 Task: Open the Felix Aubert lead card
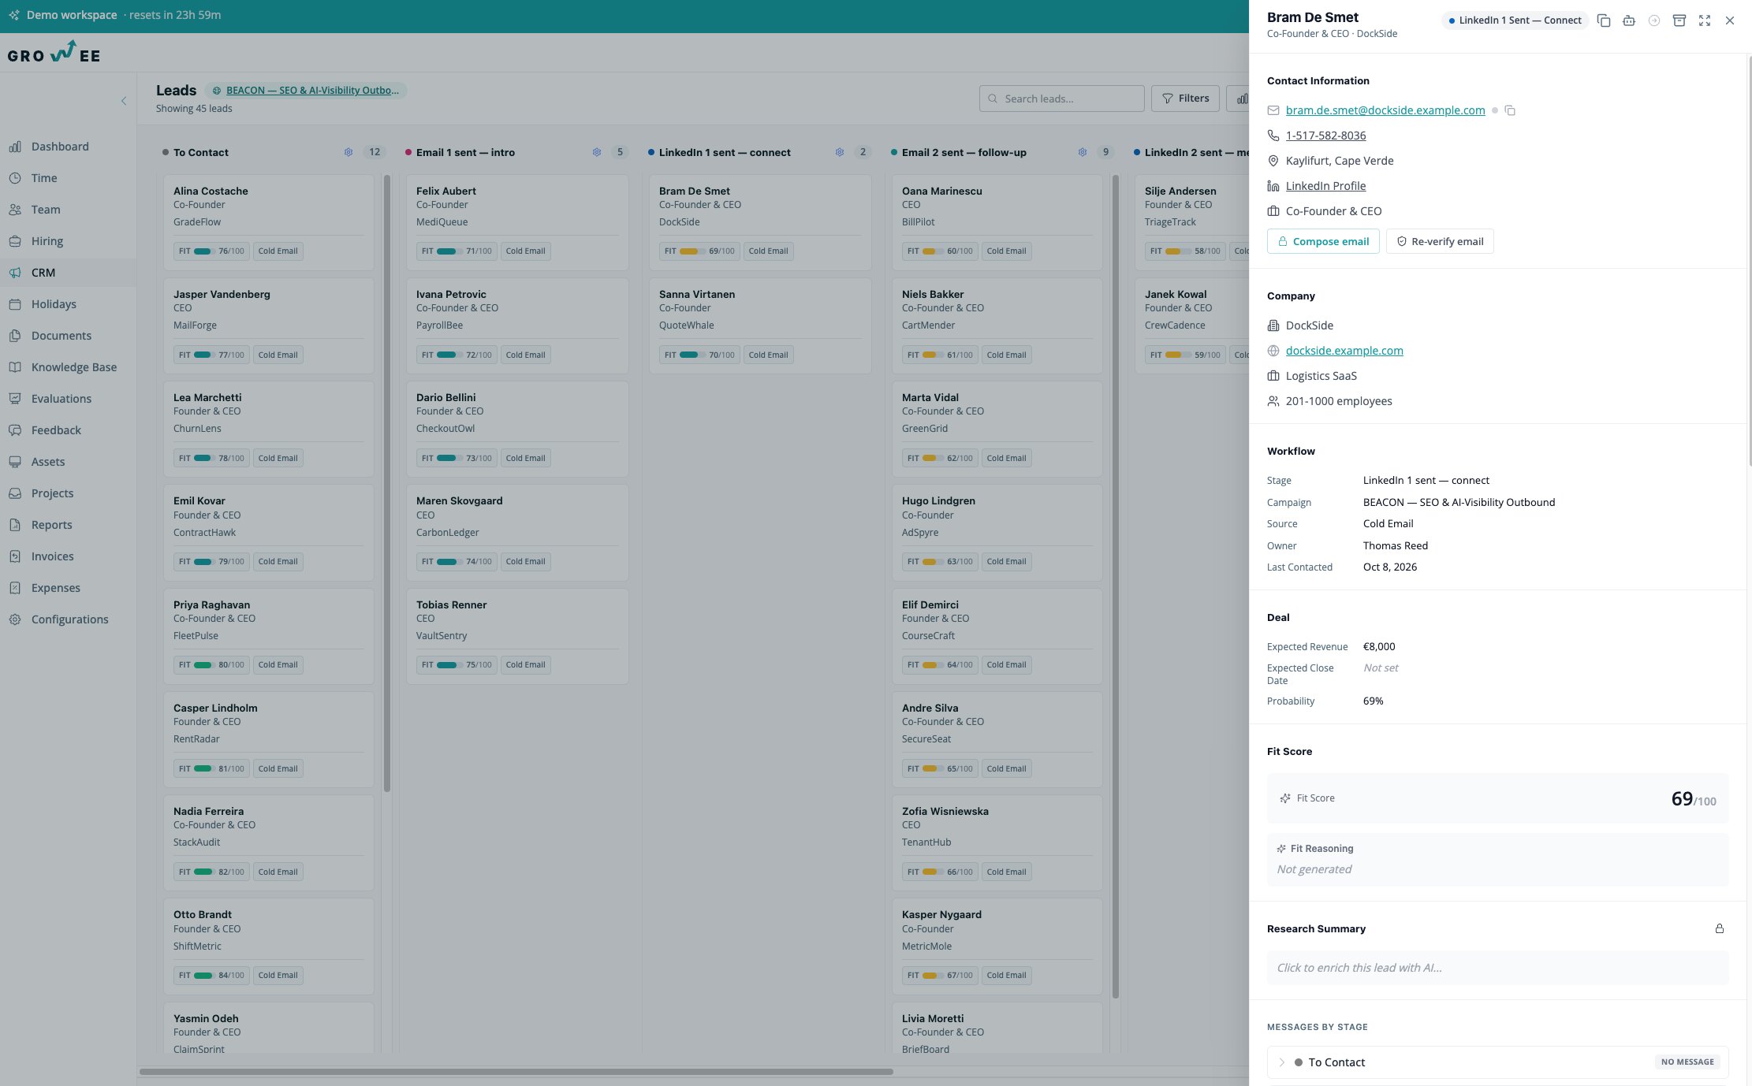pos(517,222)
